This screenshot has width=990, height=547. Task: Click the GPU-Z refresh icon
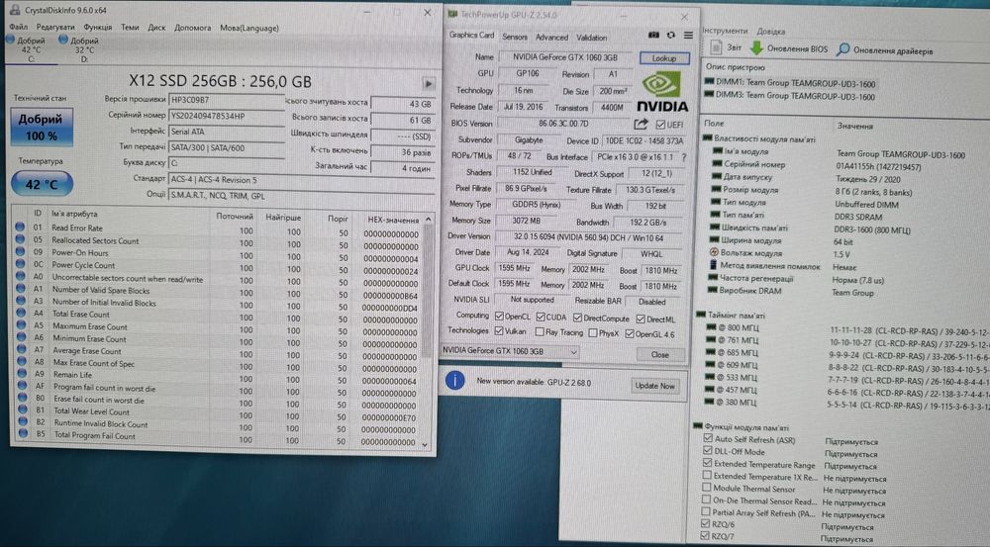(x=670, y=36)
